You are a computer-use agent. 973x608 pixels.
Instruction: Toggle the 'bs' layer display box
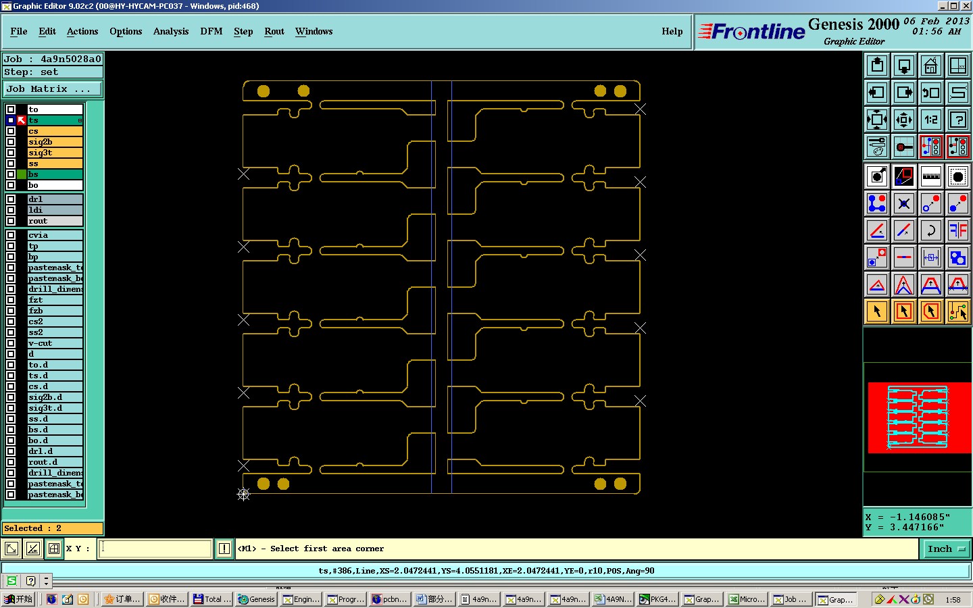(x=11, y=174)
